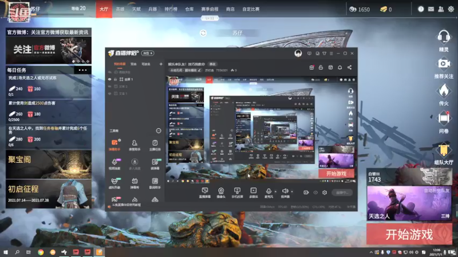Expand speaker options arrow
458x257 pixels.
(x=292, y=192)
